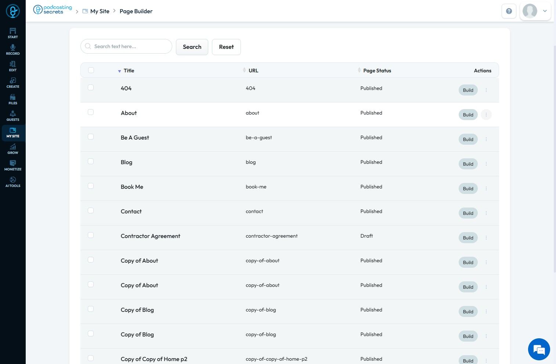Sort the table by URL column
556x364 pixels.
(253, 71)
